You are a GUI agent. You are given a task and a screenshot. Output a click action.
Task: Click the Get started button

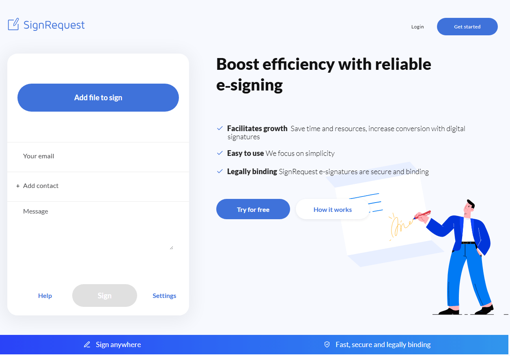[467, 27]
